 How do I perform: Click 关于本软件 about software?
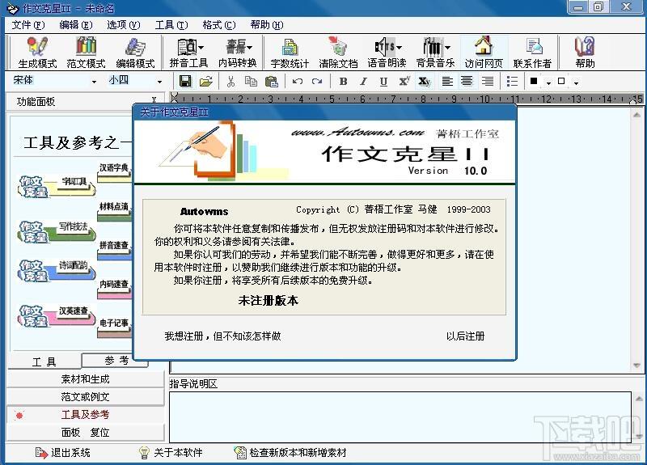point(171,453)
